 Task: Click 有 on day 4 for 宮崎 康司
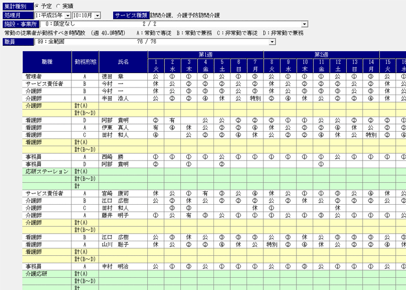205,193
